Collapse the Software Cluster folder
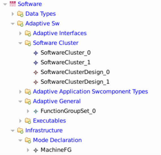Viewport: 161px width, 155px height. [x=20, y=43]
